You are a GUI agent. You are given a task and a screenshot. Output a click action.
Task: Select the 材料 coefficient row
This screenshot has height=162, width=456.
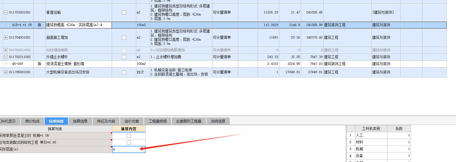coord(379,142)
